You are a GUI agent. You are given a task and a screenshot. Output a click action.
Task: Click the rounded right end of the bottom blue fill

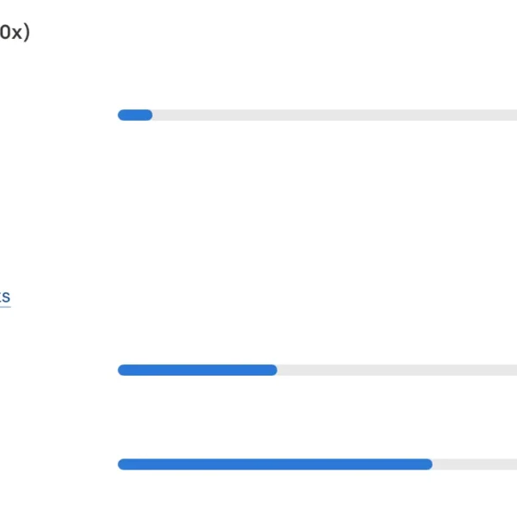tap(429, 464)
